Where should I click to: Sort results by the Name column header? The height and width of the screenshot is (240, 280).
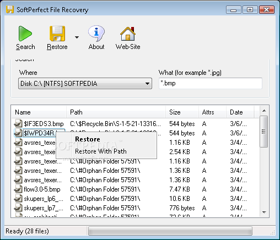point(39,112)
